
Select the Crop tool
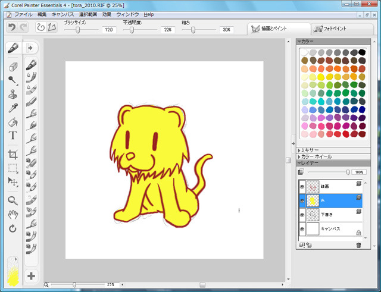13,155
